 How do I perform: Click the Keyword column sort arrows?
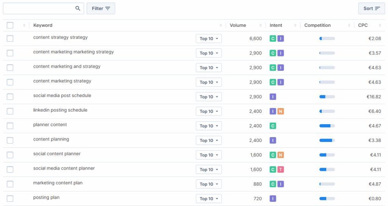click(x=221, y=25)
